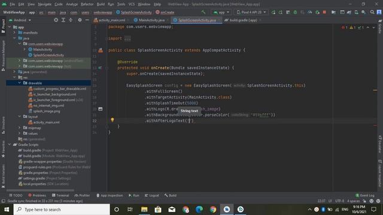Expand the values folder

tap(20, 133)
